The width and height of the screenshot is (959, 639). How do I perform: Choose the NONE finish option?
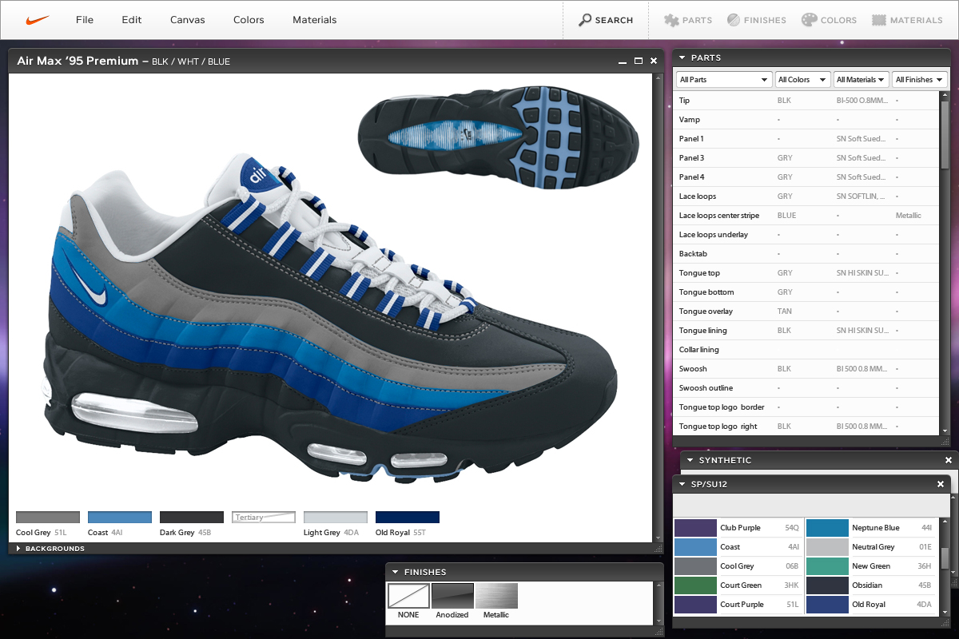(x=408, y=596)
